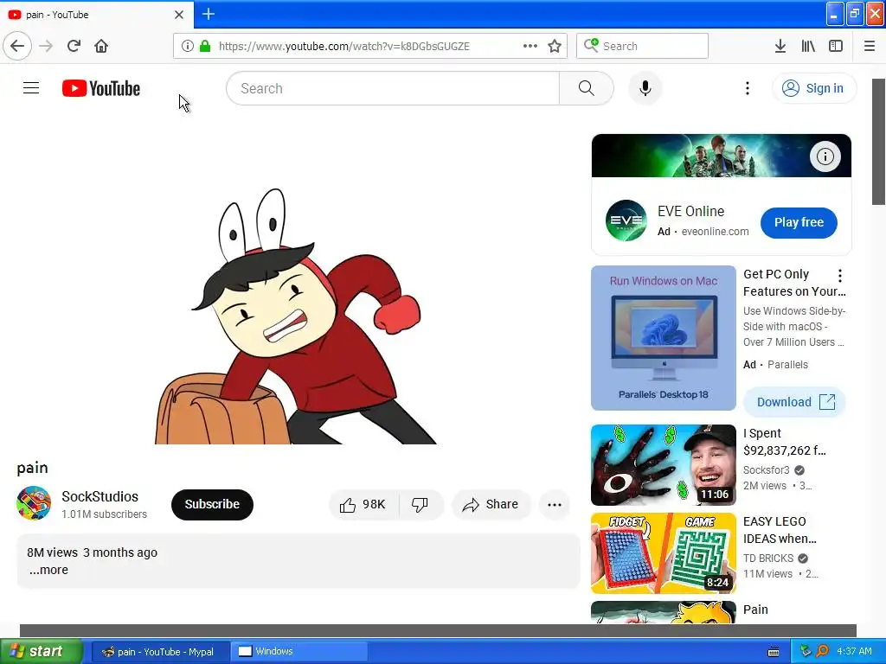Open the browser hamburger menu
This screenshot has height=664, width=886.
[869, 46]
